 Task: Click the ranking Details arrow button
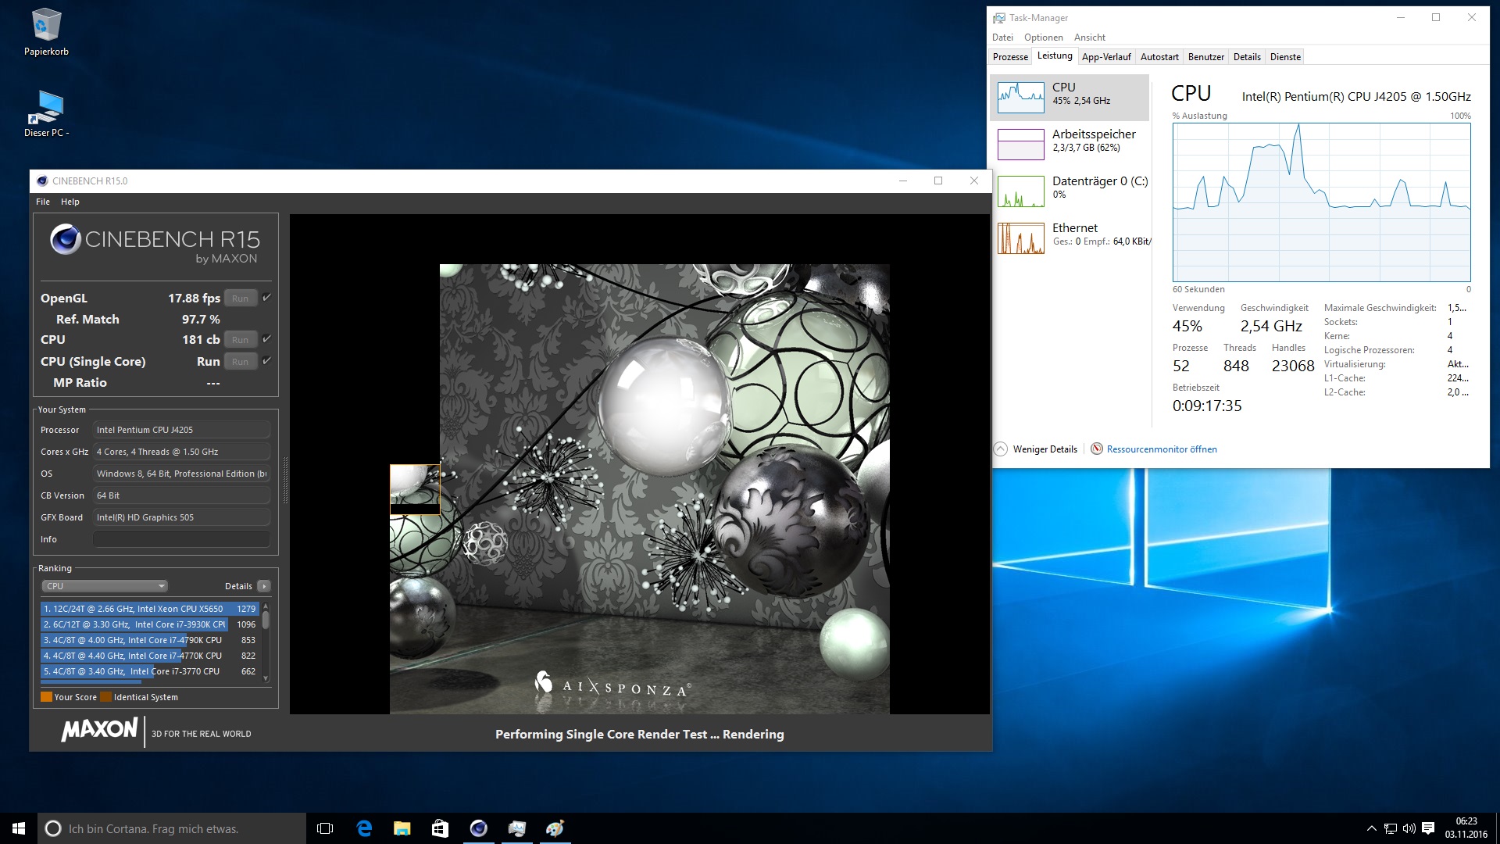tap(264, 586)
